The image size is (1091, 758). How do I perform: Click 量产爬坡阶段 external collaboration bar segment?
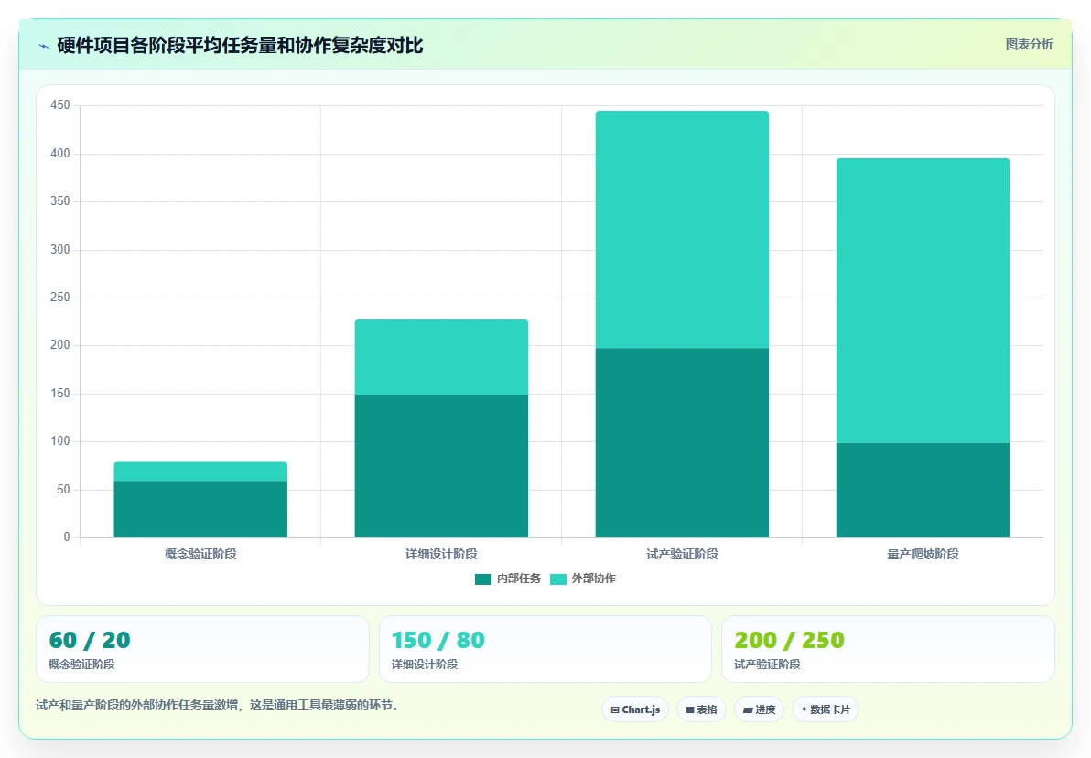(923, 300)
